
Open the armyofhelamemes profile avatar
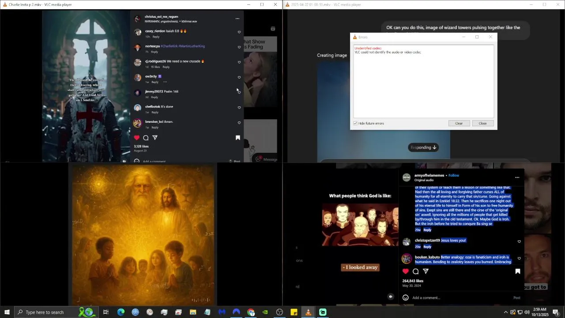[x=407, y=178]
